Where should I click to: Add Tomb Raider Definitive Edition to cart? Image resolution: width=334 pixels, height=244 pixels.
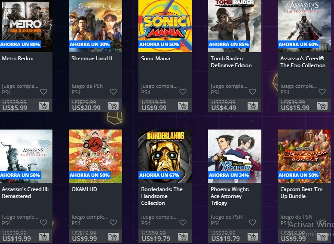[x=253, y=106]
